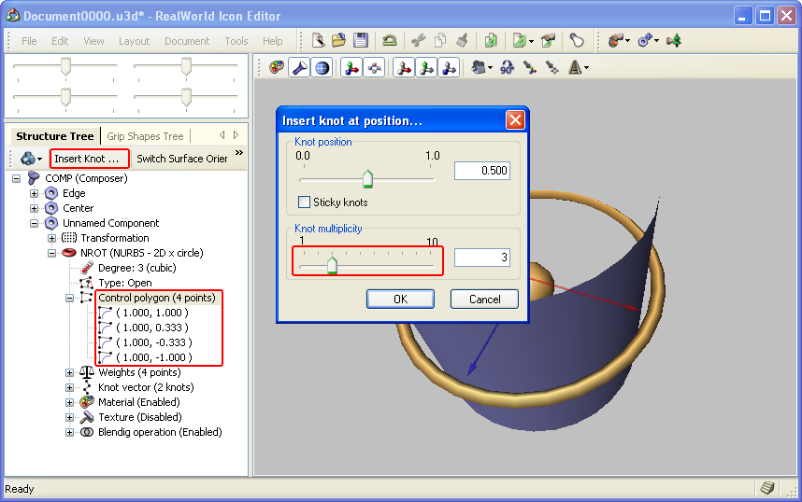
Task: Click the arrow-to-axes icon
Action: click(x=529, y=67)
